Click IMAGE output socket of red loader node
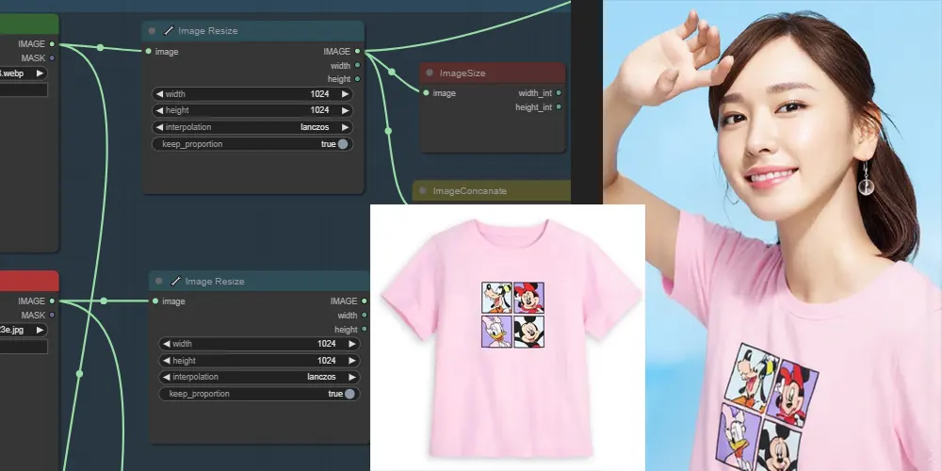Viewport: 942px width, 471px height. click(52, 301)
